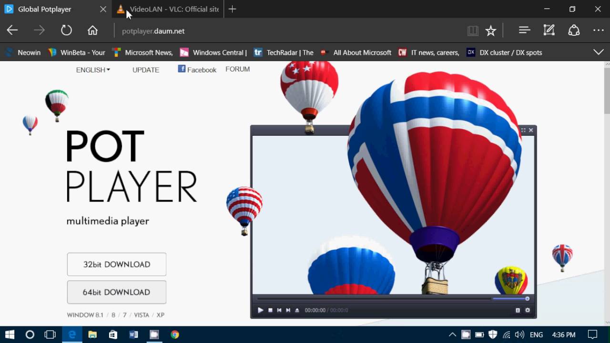This screenshot has width=610, height=343.
Task: Click the forward navigation arrow
Action: point(39,30)
